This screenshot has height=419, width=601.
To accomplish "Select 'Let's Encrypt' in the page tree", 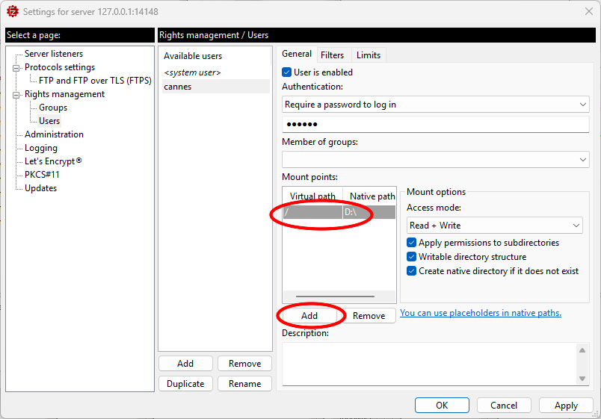I will click(53, 161).
